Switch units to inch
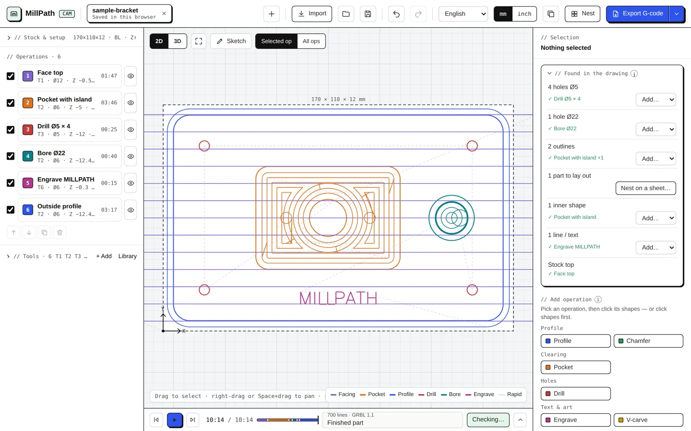Viewport: 691px width, 431px height. [524, 14]
